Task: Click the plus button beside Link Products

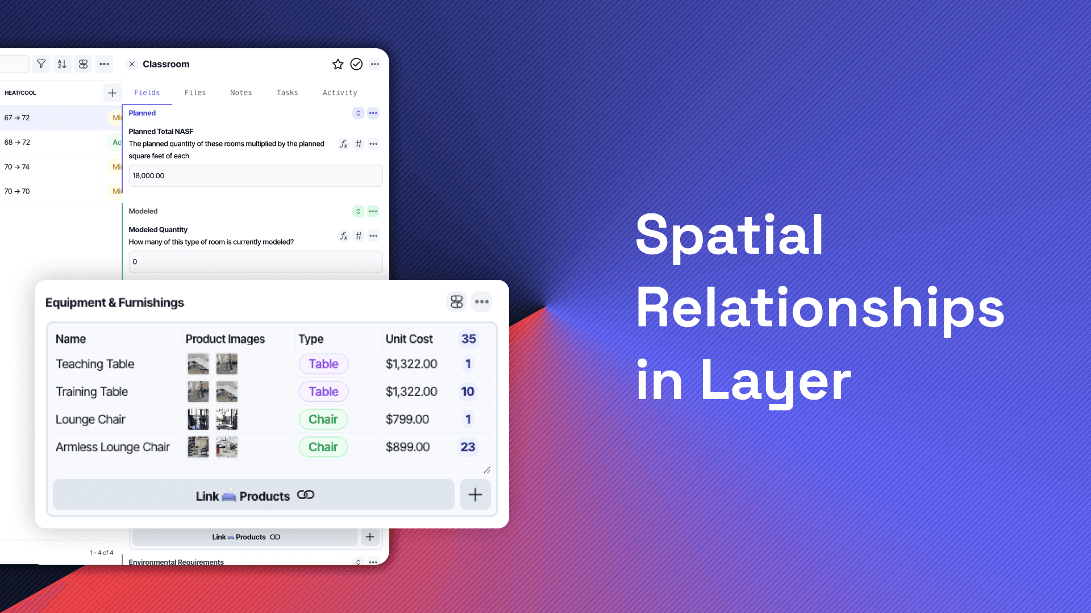Action: (x=475, y=494)
